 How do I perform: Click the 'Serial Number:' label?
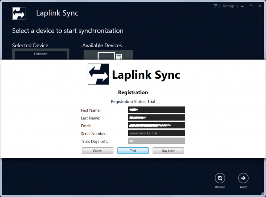click(x=94, y=134)
